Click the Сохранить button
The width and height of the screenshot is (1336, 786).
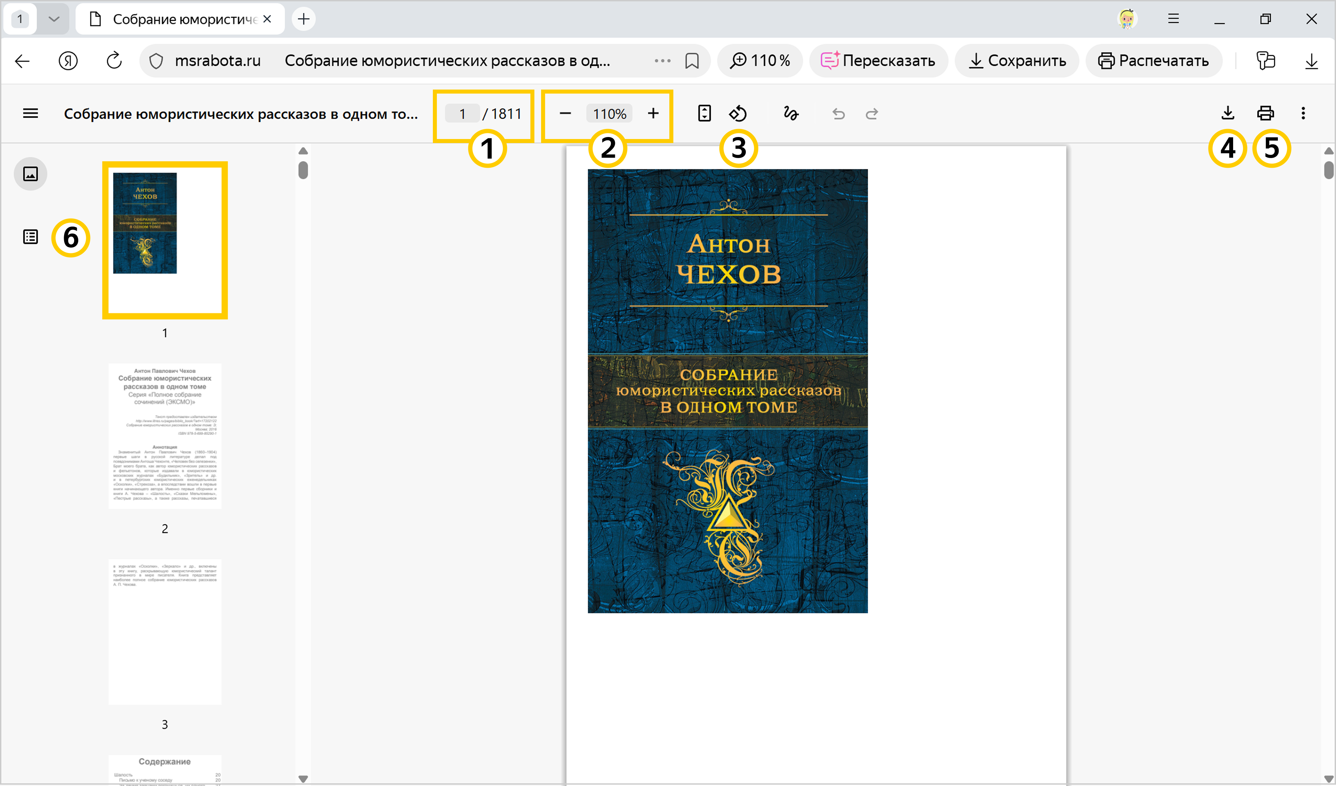click(1016, 61)
